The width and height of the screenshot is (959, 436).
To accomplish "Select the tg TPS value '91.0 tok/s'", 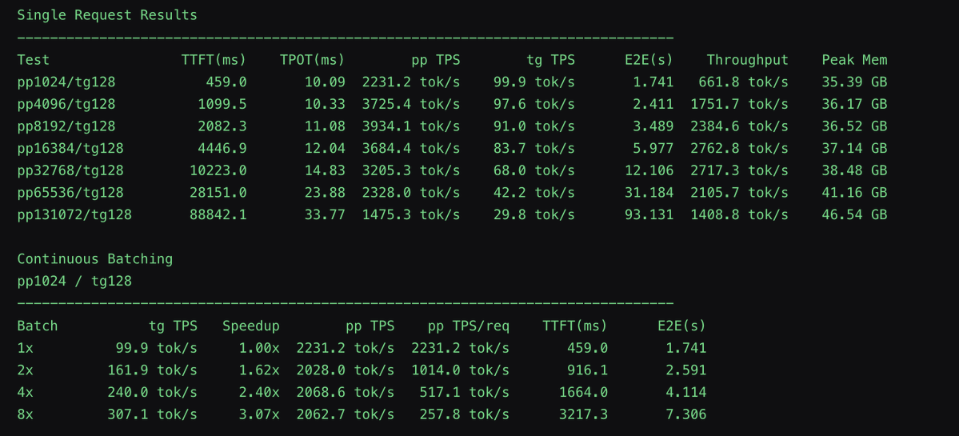I will coord(534,126).
